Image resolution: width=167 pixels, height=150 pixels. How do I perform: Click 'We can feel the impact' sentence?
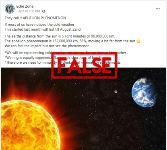pos(47,46)
